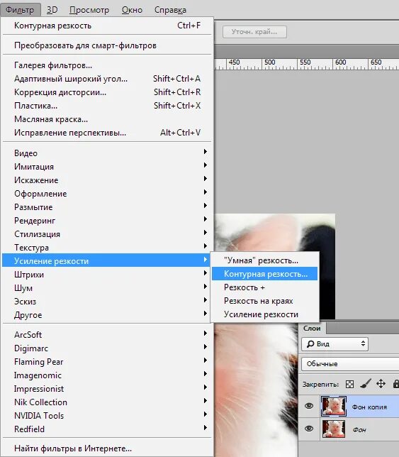Viewport: 399px width, 457px height.
Task: Click the Уточн. край button
Action: click(254, 32)
